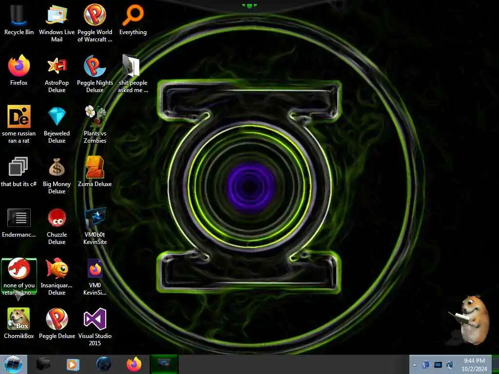The image size is (499, 374).
Task: Select the Firefox desktop shortcut
Action: pos(19,70)
